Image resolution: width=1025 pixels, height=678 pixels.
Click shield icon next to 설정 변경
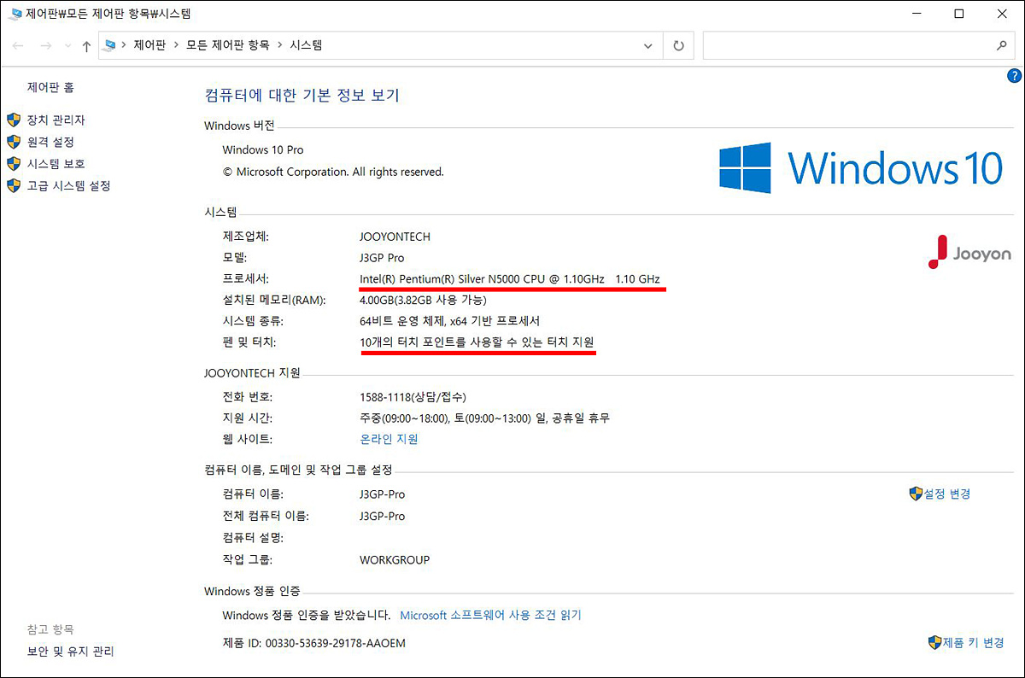[x=916, y=494]
